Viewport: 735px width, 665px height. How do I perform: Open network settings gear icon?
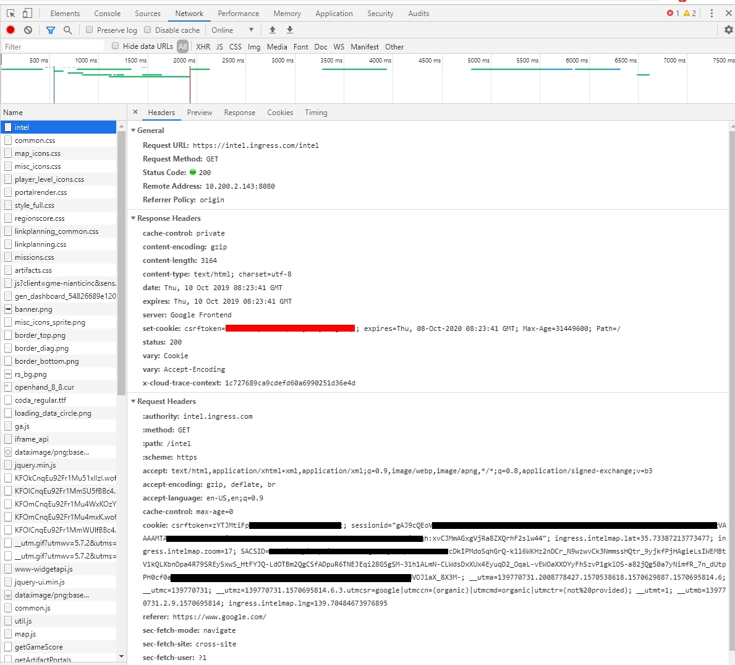tap(728, 30)
